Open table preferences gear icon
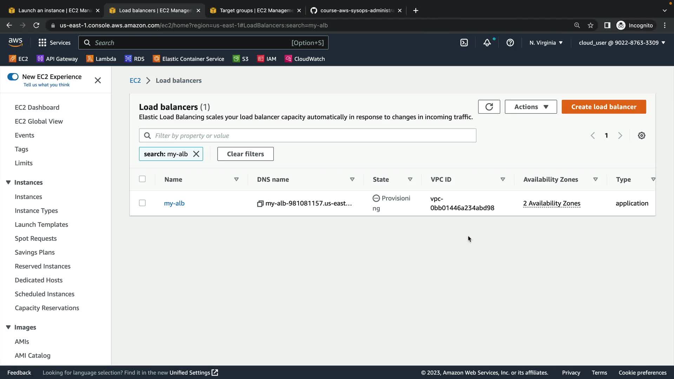674x379 pixels. tap(641, 135)
